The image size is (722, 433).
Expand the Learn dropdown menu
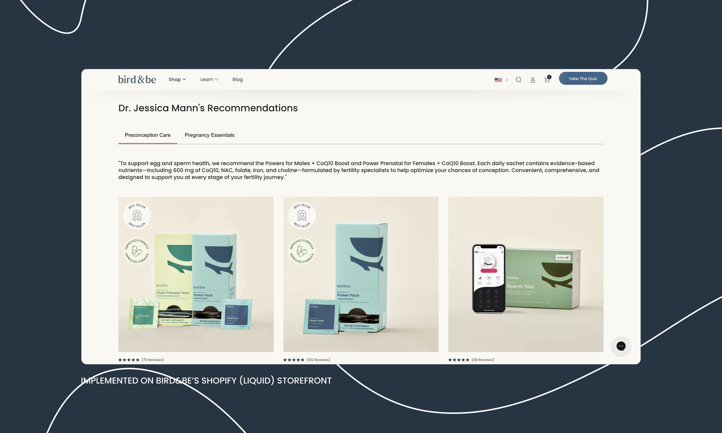click(x=209, y=79)
